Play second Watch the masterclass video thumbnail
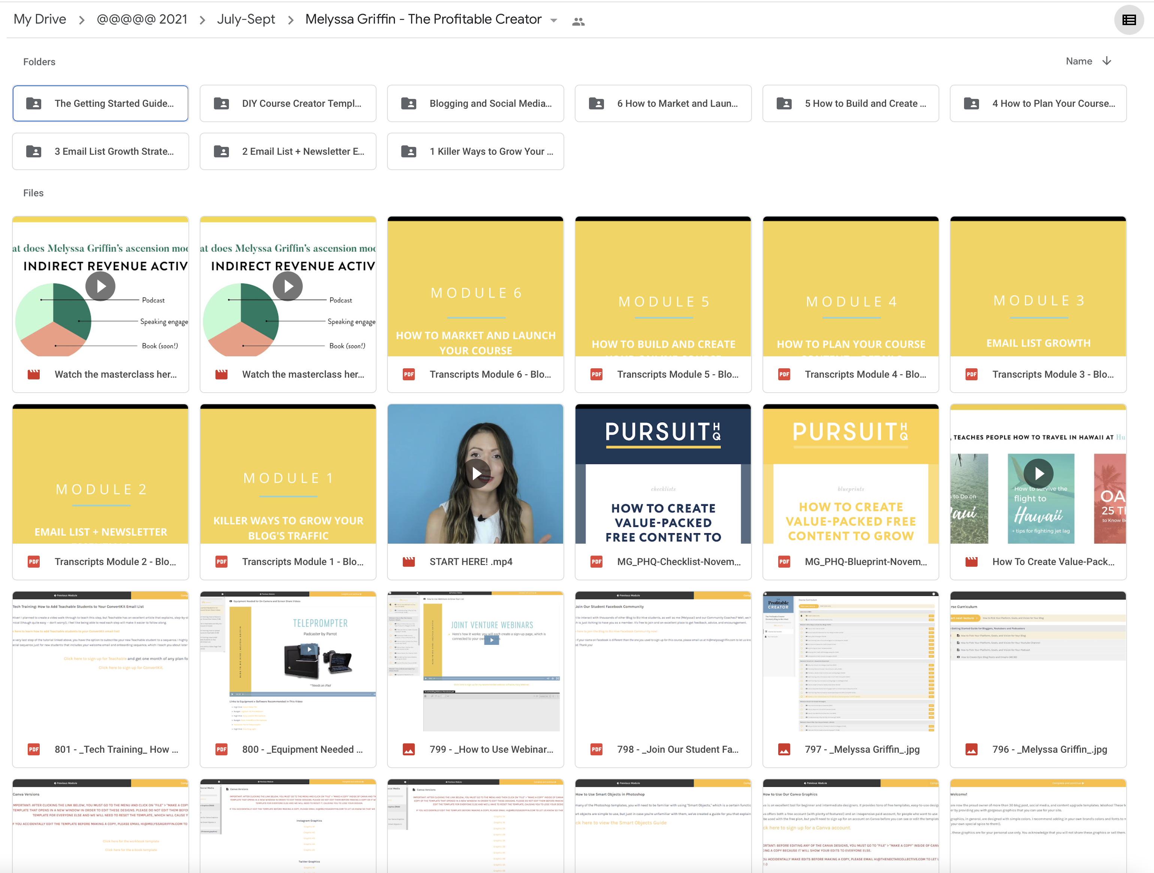This screenshot has height=873, width=1154. (287, 286)
